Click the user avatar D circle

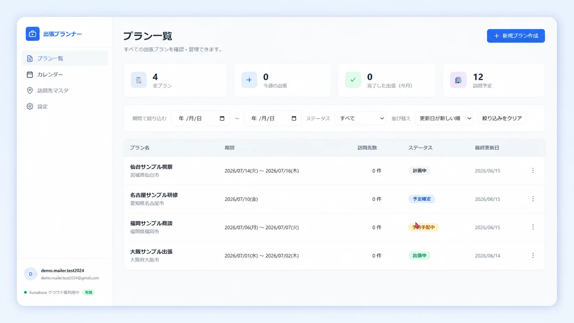(x=31, y=274)
